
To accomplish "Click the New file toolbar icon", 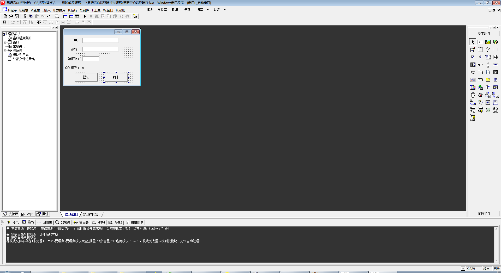I will point(5,16).
